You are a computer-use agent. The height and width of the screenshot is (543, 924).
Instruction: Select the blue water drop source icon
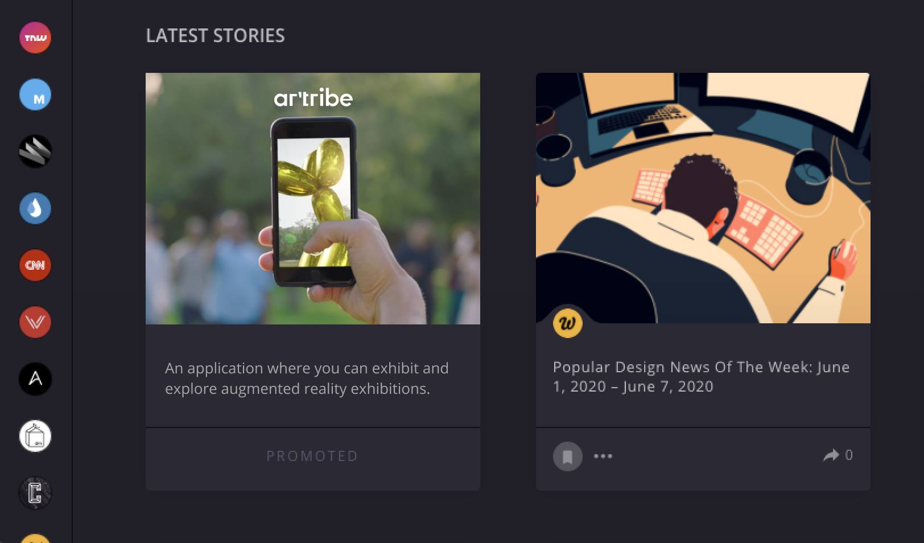(x=35, y=208)
